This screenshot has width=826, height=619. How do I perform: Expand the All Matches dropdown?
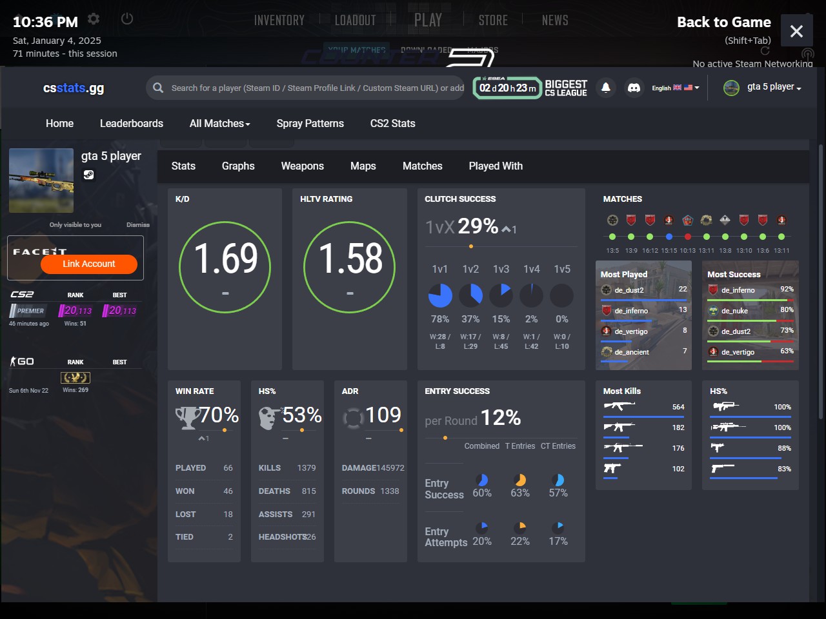pos(219,123)
